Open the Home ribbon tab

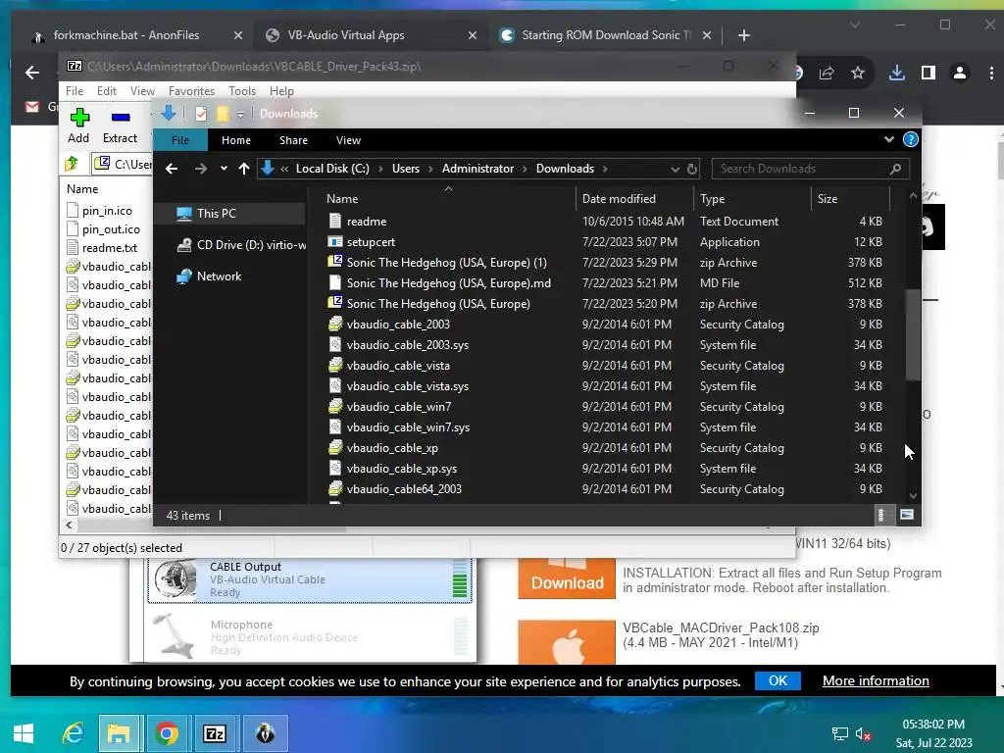tap(236, 140)
